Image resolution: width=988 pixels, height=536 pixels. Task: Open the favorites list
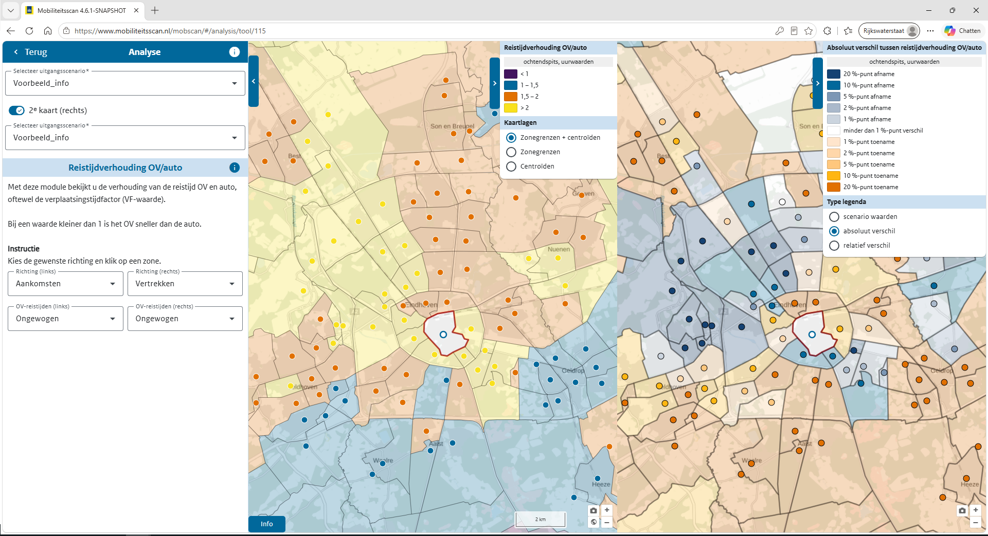tap(848, 31)
